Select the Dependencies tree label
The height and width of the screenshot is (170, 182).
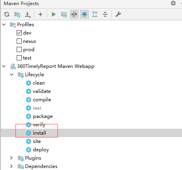click(41, 166)
